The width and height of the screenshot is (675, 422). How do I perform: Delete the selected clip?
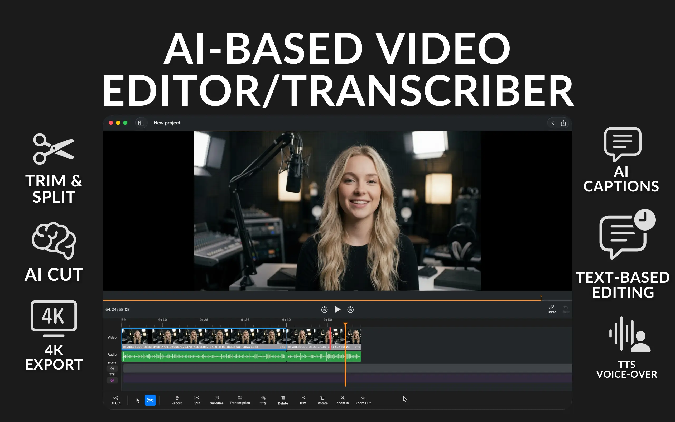point(283,400)
